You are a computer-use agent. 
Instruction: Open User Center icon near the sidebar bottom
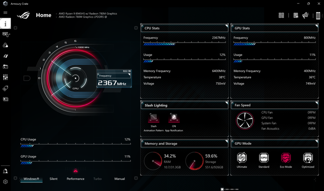[x=5, y=171]
